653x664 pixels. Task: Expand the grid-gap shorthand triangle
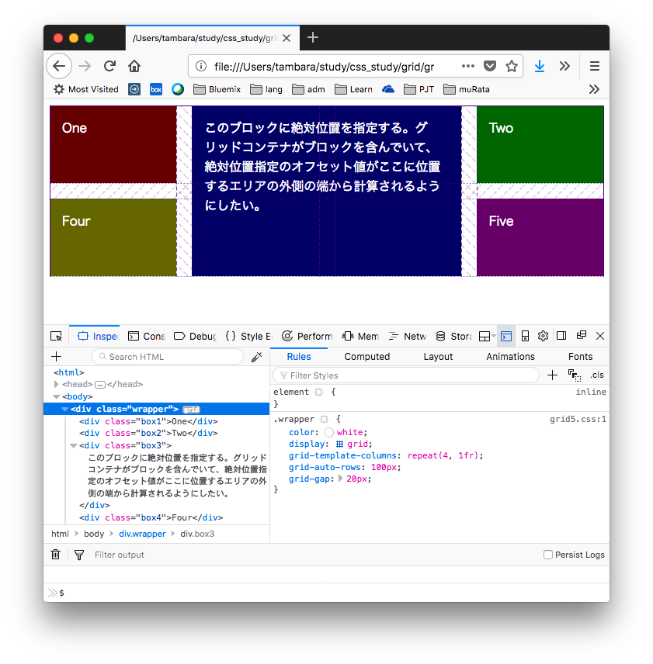coord(340,479)
